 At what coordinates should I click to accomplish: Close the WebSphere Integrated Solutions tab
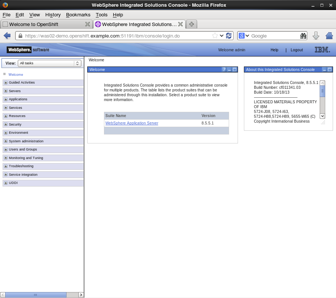coord(180,24)
